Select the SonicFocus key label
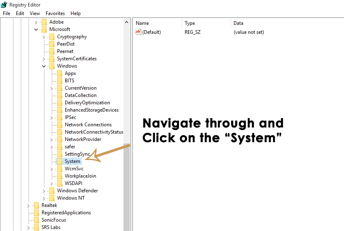 pos(54,220)
